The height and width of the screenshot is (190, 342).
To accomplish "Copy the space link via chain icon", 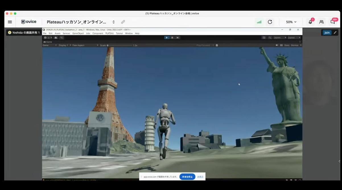I will click(x=123, y=22).
